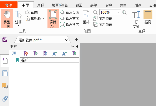
Task: Choose Fit Width (适合宽度)
Action: coord(70,19)
